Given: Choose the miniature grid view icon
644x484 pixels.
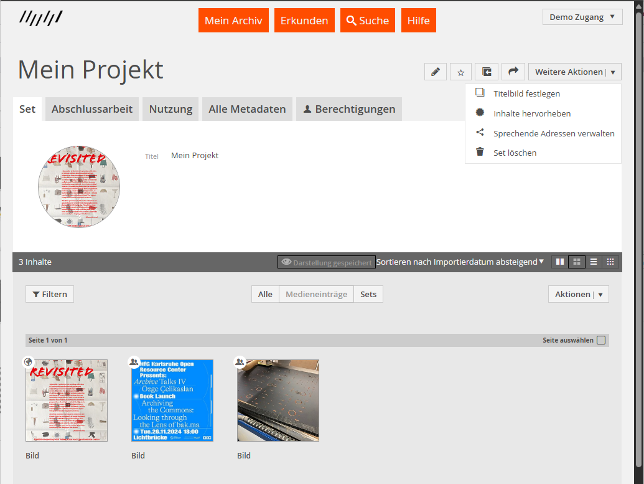Looking at the screenshot, I should point(610,262).
